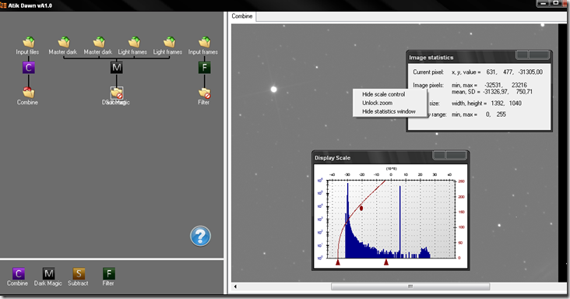Click the horizontal scrollbar thumb below image

click(x=410, y=287)
